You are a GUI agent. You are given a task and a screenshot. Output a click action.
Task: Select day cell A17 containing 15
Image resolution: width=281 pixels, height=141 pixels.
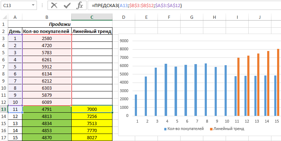(x=15, y=137)
